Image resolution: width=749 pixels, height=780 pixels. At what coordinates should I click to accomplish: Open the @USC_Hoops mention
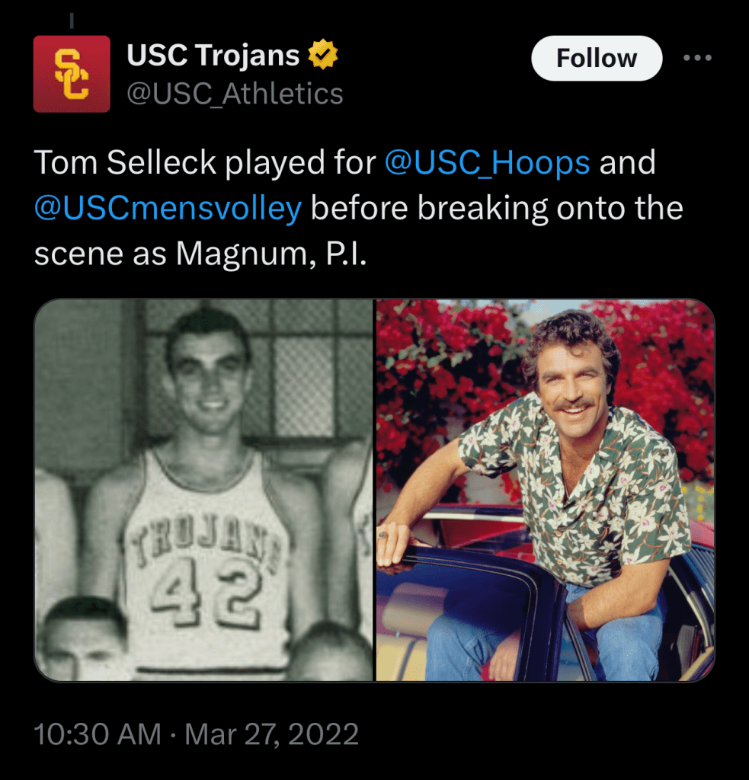click(x=488, y=163)
